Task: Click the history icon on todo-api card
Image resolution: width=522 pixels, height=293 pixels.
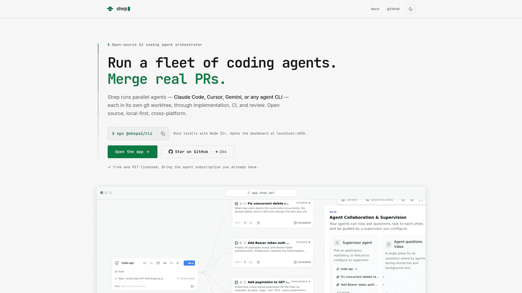Action: (178, 263)
